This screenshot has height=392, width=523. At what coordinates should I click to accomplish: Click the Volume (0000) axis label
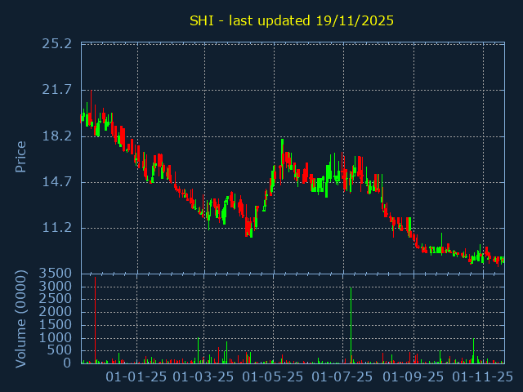21,317
